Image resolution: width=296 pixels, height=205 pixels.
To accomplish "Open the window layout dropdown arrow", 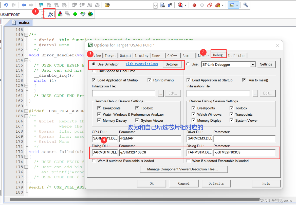I will [237, 5].
